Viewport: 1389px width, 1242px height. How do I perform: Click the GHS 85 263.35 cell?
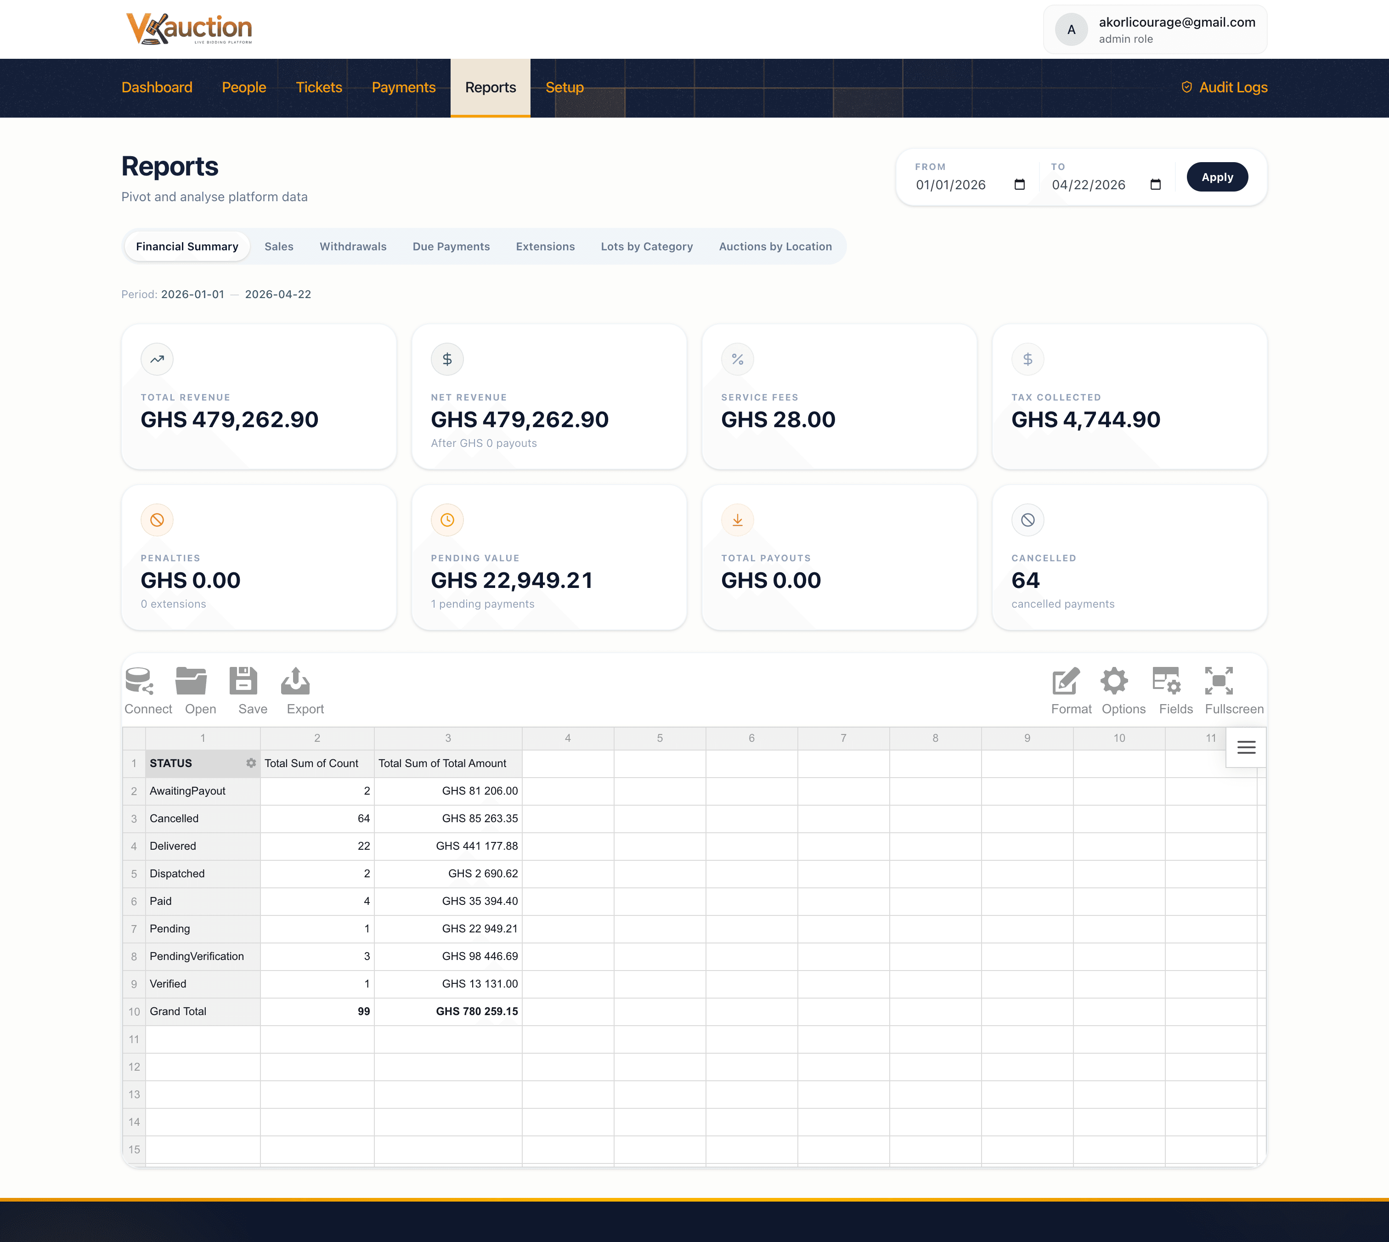tap(448, 819)
